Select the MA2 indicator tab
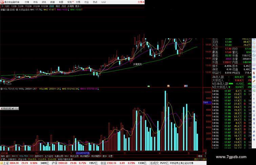256x165 pixels. 67,156
